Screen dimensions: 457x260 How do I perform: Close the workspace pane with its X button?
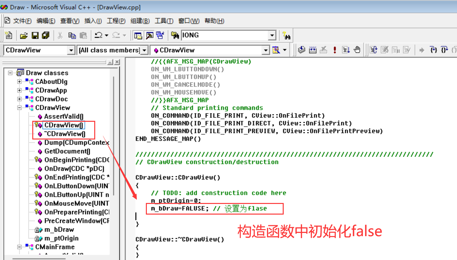(117, 62)
